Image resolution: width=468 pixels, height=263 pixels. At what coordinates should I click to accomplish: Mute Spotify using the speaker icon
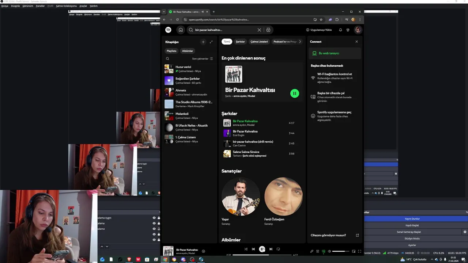(329, 251)
